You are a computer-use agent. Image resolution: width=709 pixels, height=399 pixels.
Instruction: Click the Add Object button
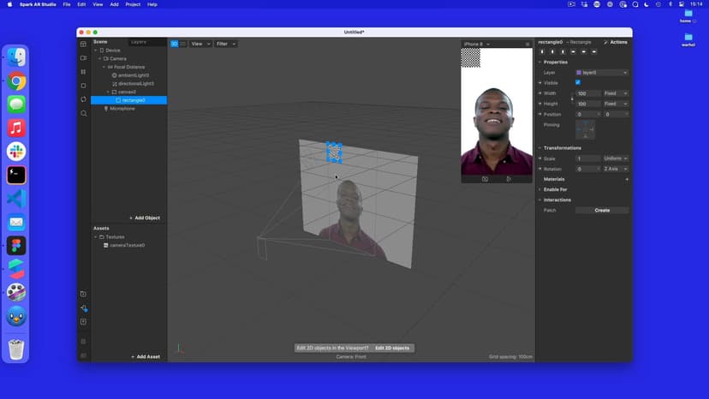tap(145, 218)
